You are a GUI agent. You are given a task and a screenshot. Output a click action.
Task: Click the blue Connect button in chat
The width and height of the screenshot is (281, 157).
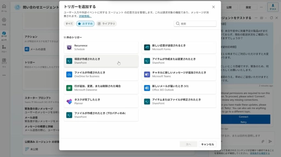point(243,117)
